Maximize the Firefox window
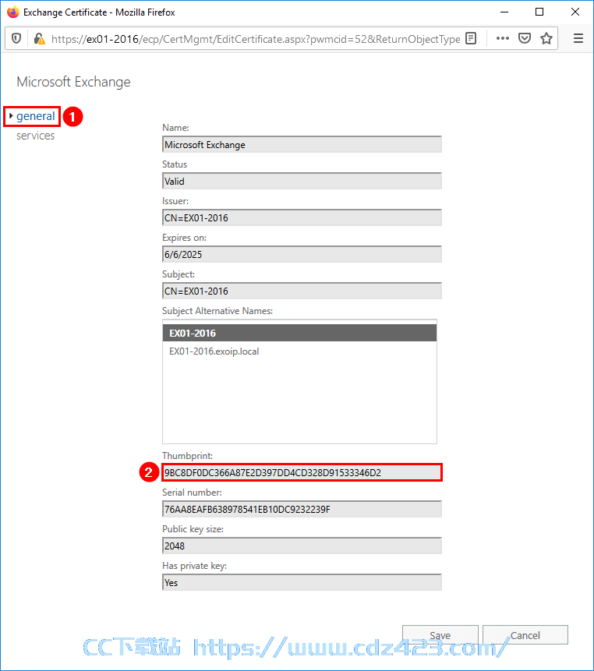 539,12
